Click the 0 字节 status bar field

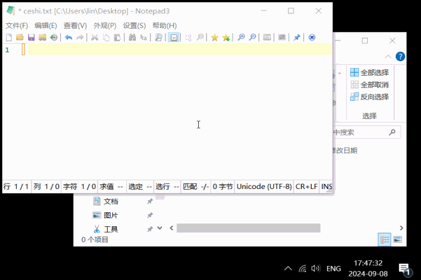[x=223, y=187]
